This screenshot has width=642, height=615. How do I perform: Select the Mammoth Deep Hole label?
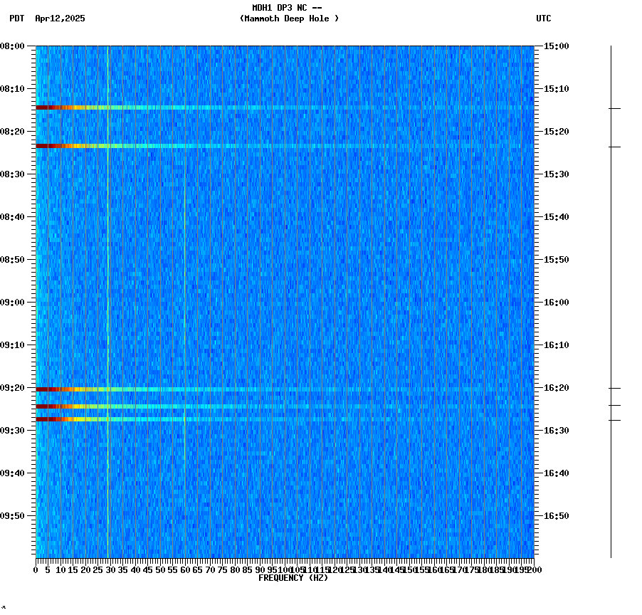pyautogui.click(x=289, y=19)
